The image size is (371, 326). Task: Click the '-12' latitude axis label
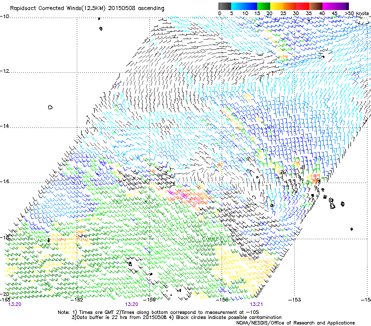5,71
